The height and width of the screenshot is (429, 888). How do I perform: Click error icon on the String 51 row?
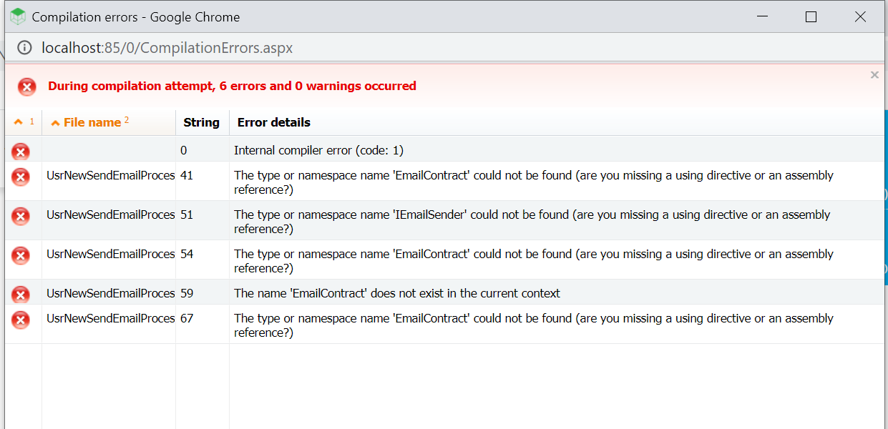tap(21, 216)
